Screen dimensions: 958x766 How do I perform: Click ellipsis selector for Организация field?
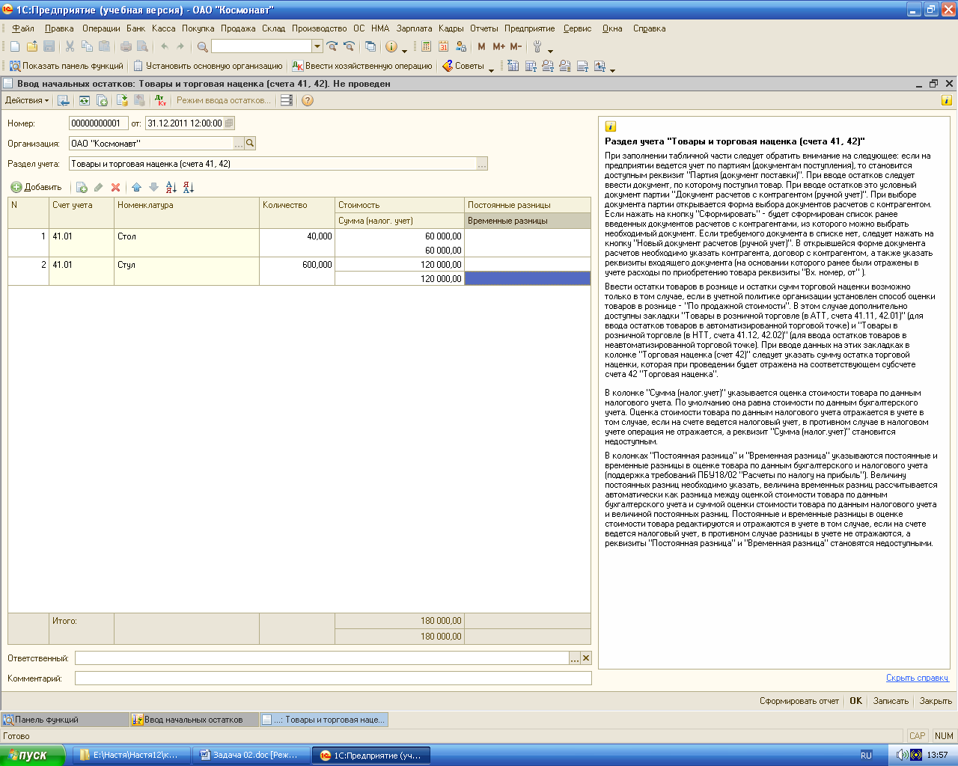point(239,143)
